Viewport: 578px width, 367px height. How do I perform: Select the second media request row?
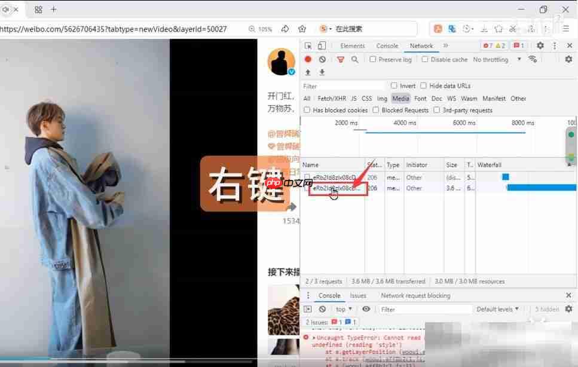coord(439,188)
